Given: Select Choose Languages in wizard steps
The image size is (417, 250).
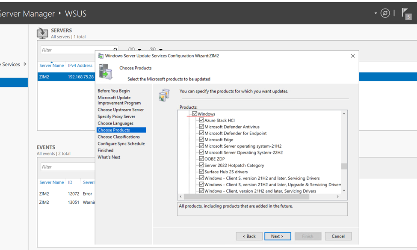Looking at the screenshot, I should tap(115, 123).
